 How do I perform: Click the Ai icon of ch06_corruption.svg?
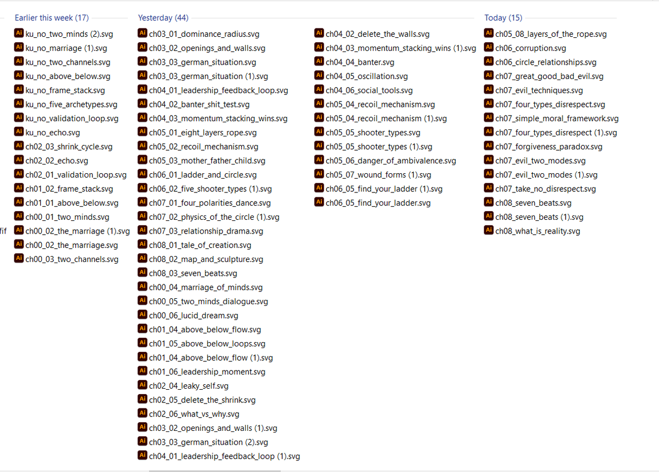[489, 48]
